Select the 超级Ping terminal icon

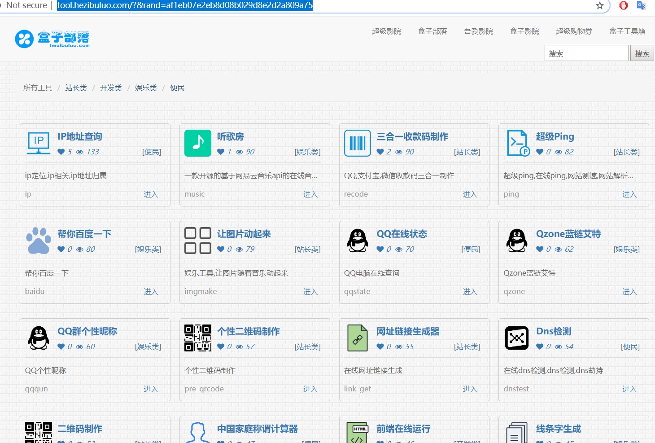coord(518,143)
